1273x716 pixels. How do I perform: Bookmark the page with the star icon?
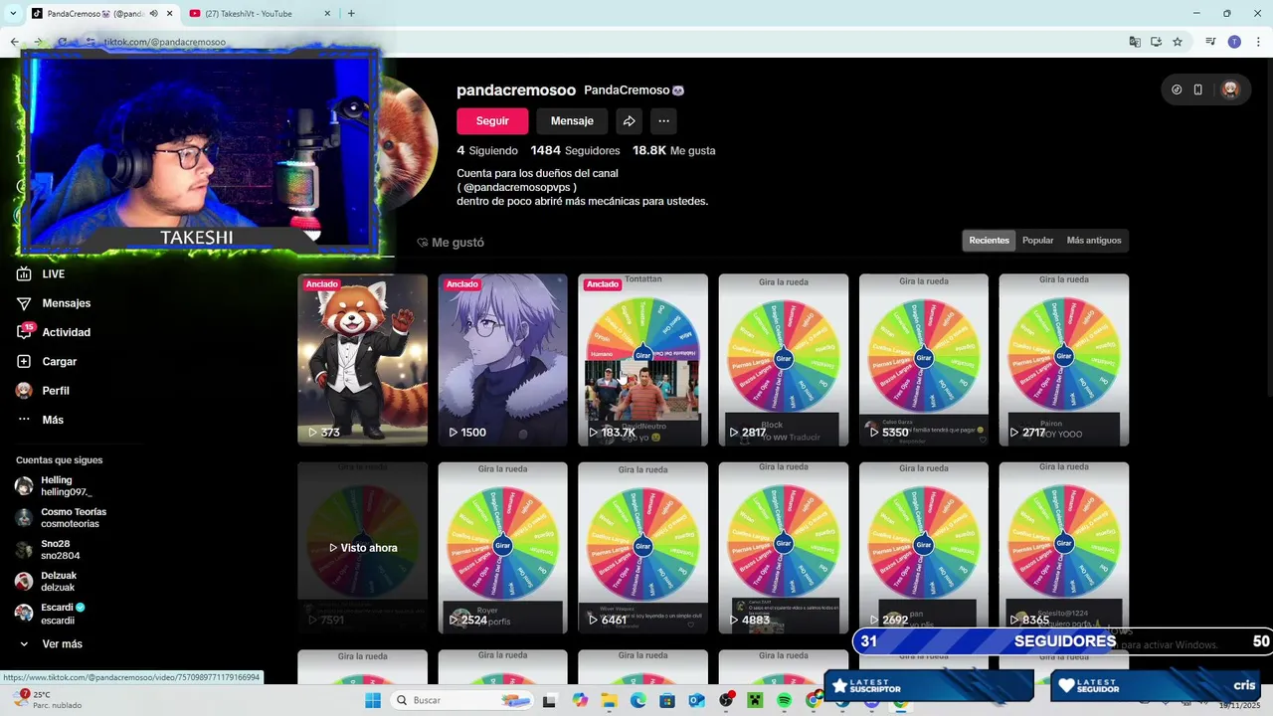(x=1178, y=42)
